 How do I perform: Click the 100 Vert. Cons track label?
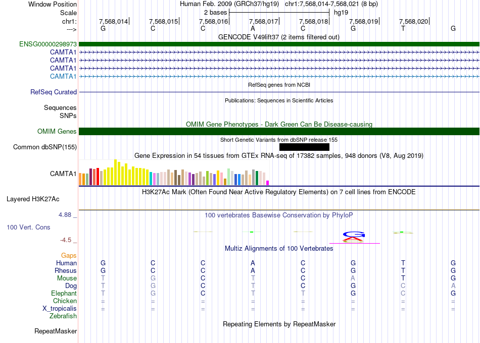pos(28,227)
